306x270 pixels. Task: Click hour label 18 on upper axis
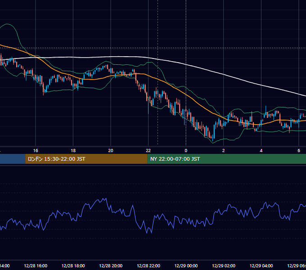click(x=73, y=151)
